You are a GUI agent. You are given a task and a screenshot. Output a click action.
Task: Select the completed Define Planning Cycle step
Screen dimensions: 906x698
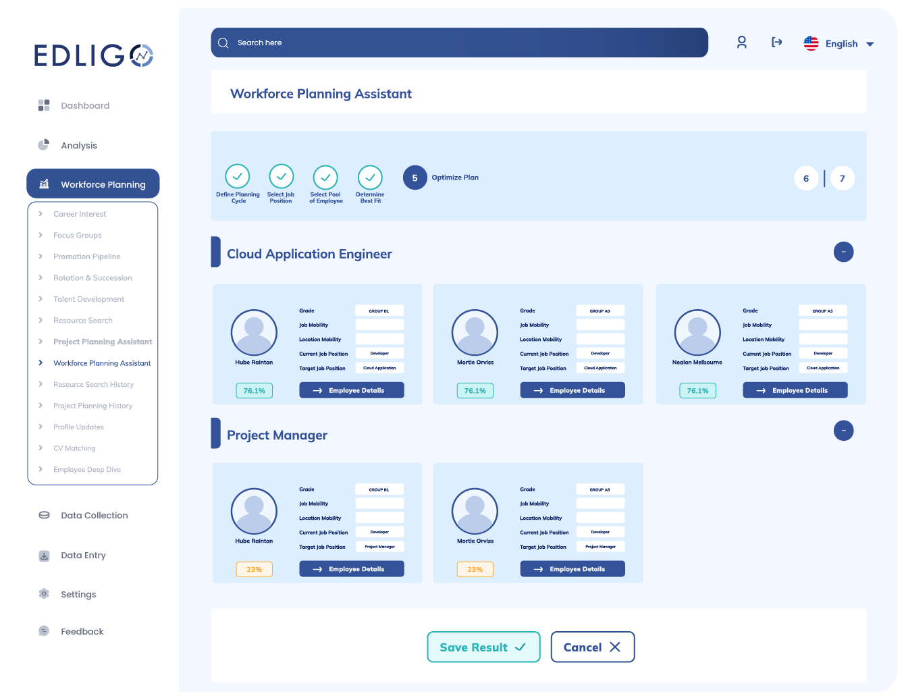tap(238, 178)
